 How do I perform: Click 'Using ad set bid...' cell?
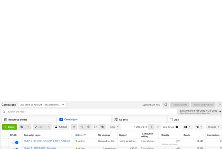pyautogui.click(x=107, y=141)
